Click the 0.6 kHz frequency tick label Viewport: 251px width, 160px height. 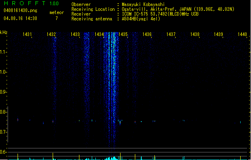point(3,152)
